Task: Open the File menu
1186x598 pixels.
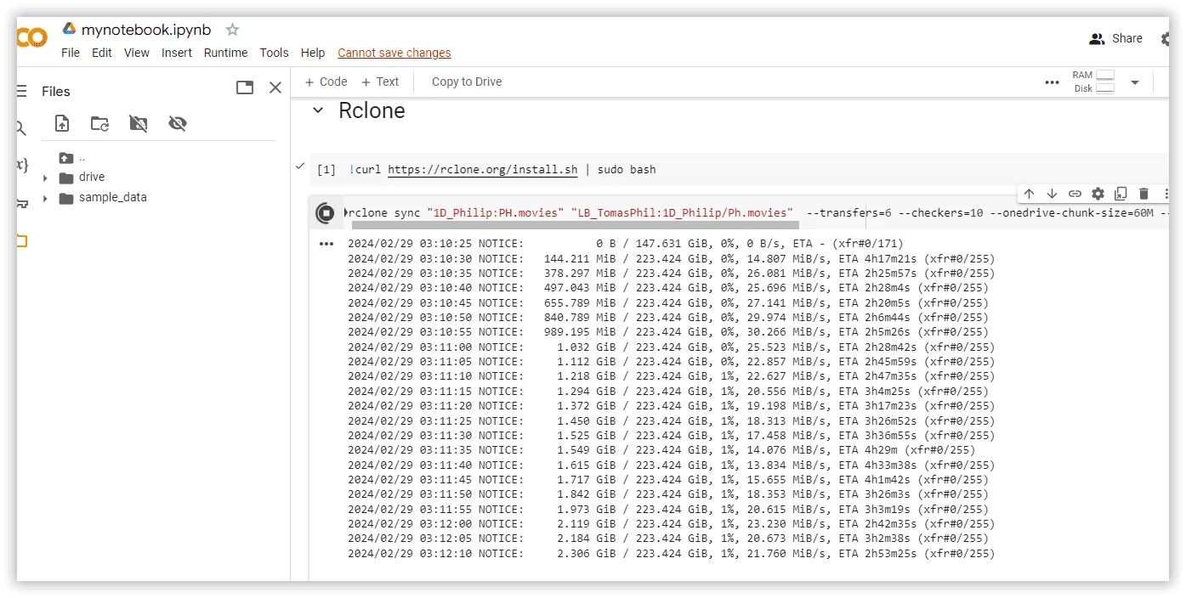Action: pos(71,53)
